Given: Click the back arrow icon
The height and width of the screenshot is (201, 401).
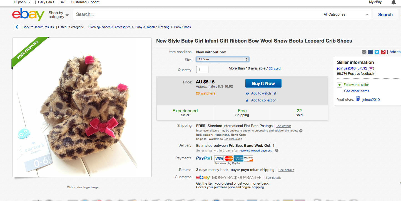Looking at the screenshot, I should [x=17, y=27].
